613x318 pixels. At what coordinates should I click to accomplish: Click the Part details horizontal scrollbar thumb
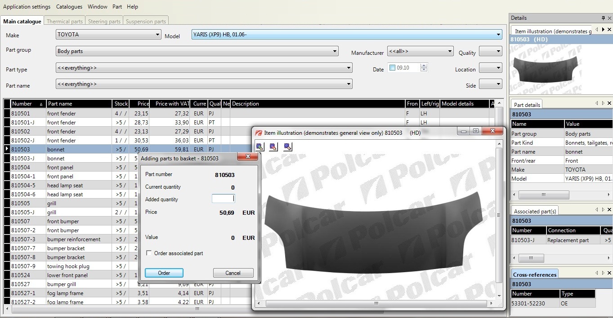pos(543,195)
